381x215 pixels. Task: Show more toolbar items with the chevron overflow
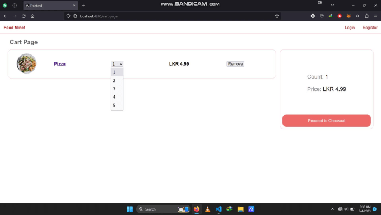(x=357, y=16)
